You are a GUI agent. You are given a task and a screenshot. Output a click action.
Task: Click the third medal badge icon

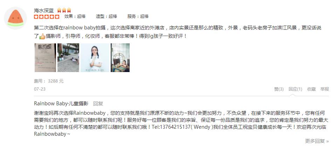tap(69, 10)
